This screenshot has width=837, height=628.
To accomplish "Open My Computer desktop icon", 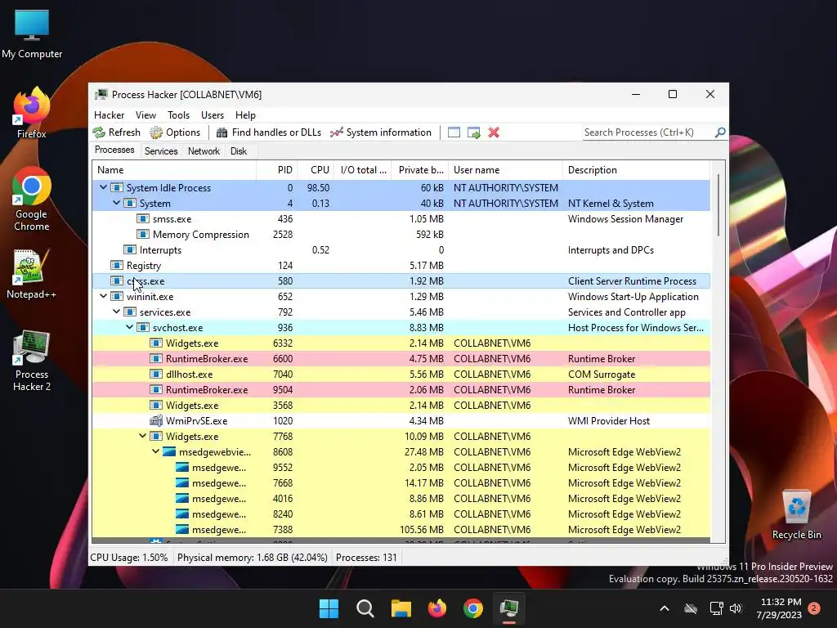I will (32, 34).
